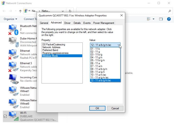Change the view layout icon
The height and width of the screenshot is (123, 174).
tap(149, 19)
